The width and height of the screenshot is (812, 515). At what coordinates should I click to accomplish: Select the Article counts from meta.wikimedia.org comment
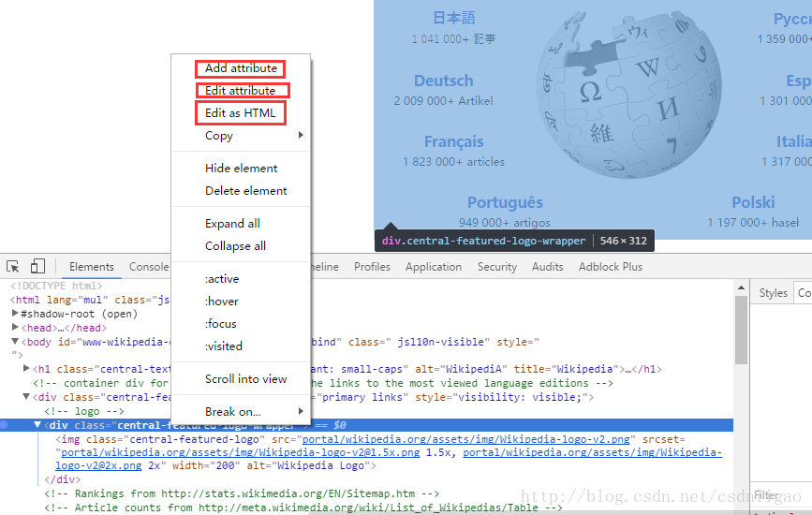[303, 508]
